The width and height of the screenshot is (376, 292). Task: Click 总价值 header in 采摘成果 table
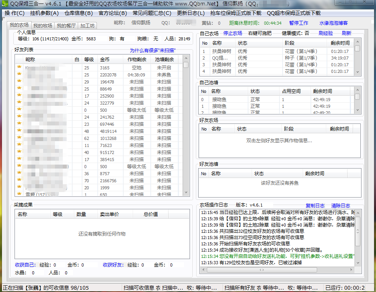tap(151, 214)
